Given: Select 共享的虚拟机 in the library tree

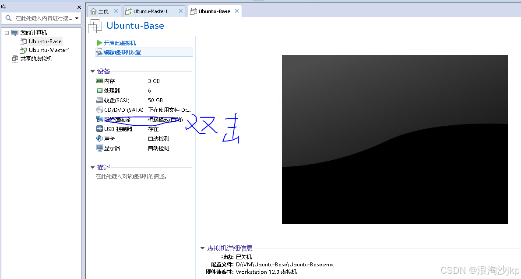Looking at the screenshot, I should pyautogui.click(x=36, y=59).
